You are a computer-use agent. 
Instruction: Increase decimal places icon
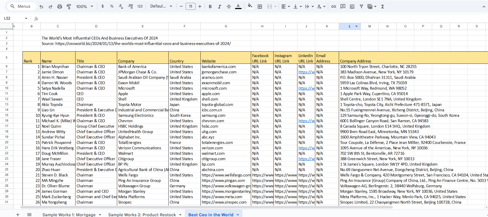pos(130,6)
